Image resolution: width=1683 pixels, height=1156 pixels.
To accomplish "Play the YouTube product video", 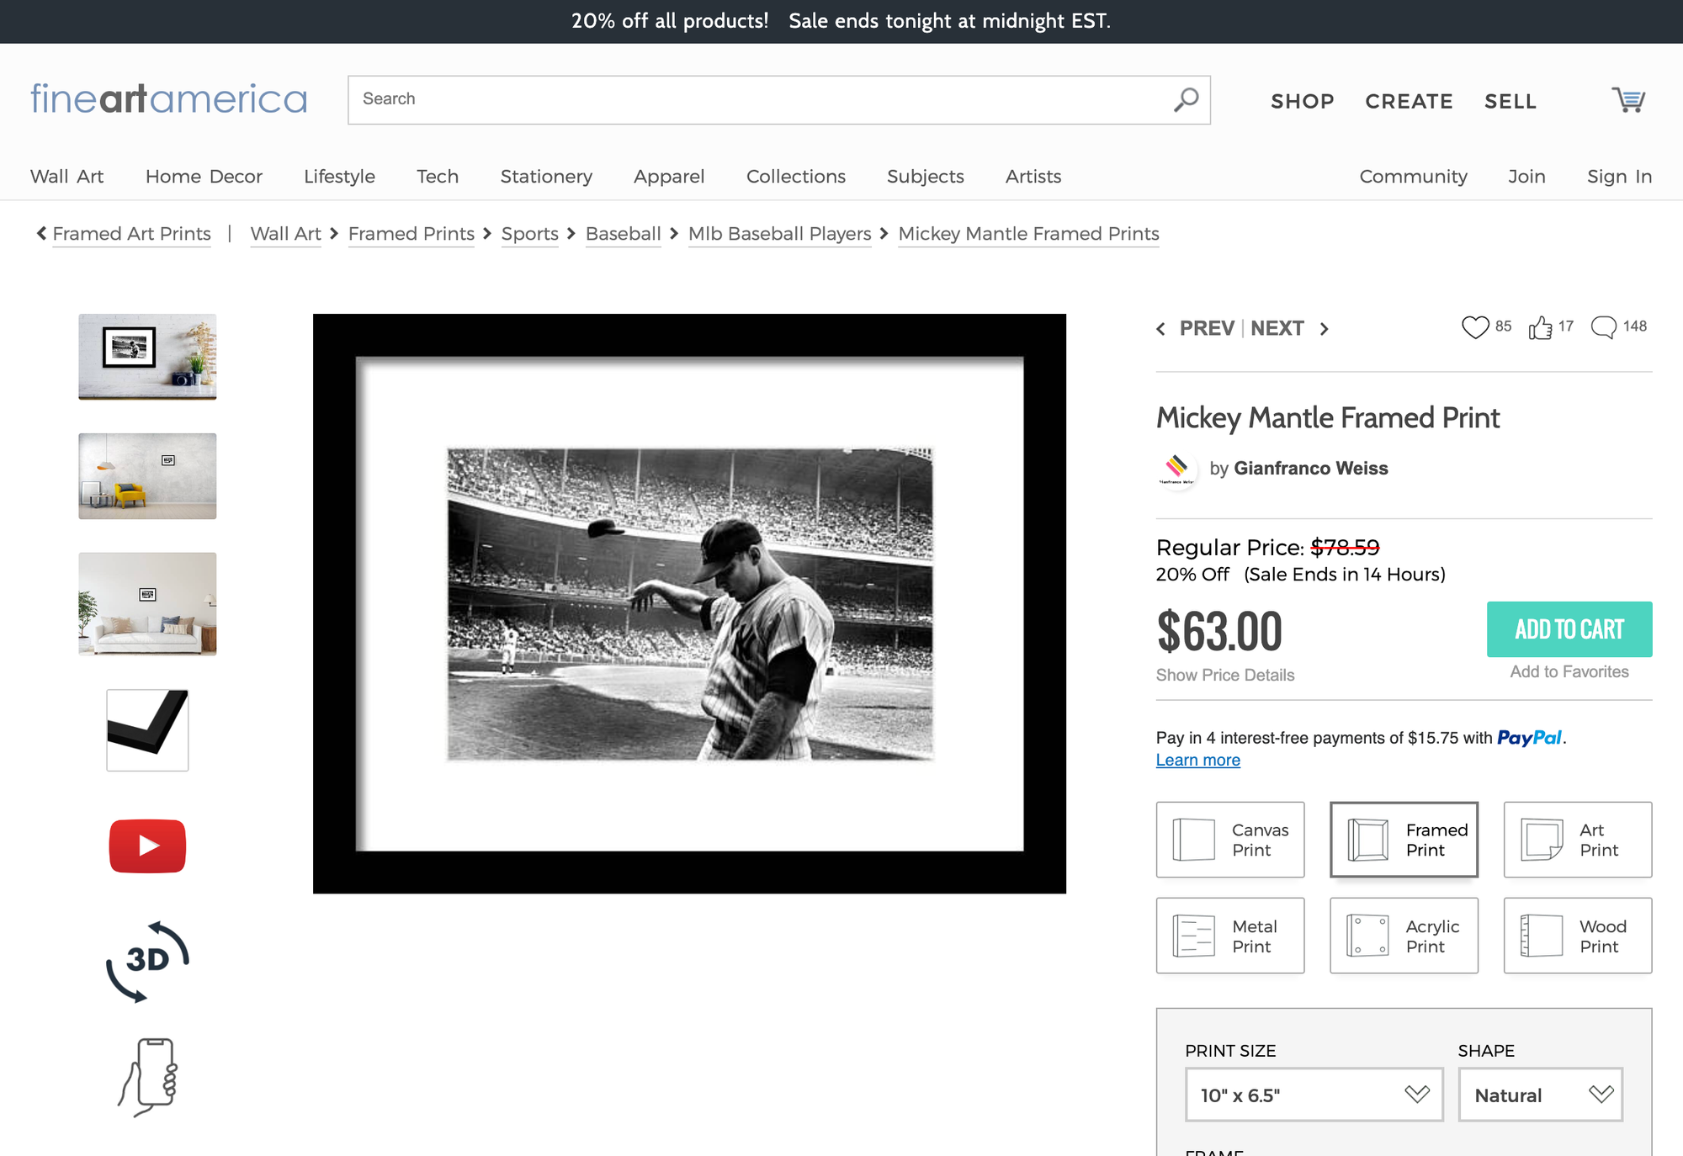I will [x=146, y=846].
